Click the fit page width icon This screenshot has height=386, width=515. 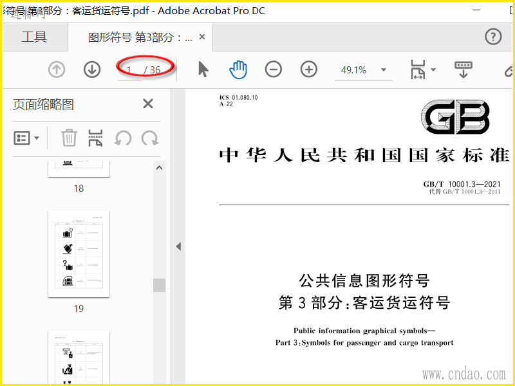point(418,69)
